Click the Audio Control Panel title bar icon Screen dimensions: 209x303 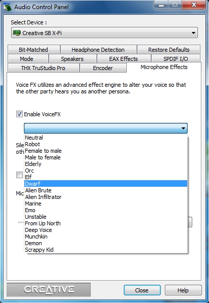[7, 7]
